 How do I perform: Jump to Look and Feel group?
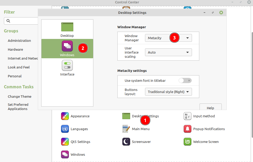pyautogui.click(x=19, y=67)
